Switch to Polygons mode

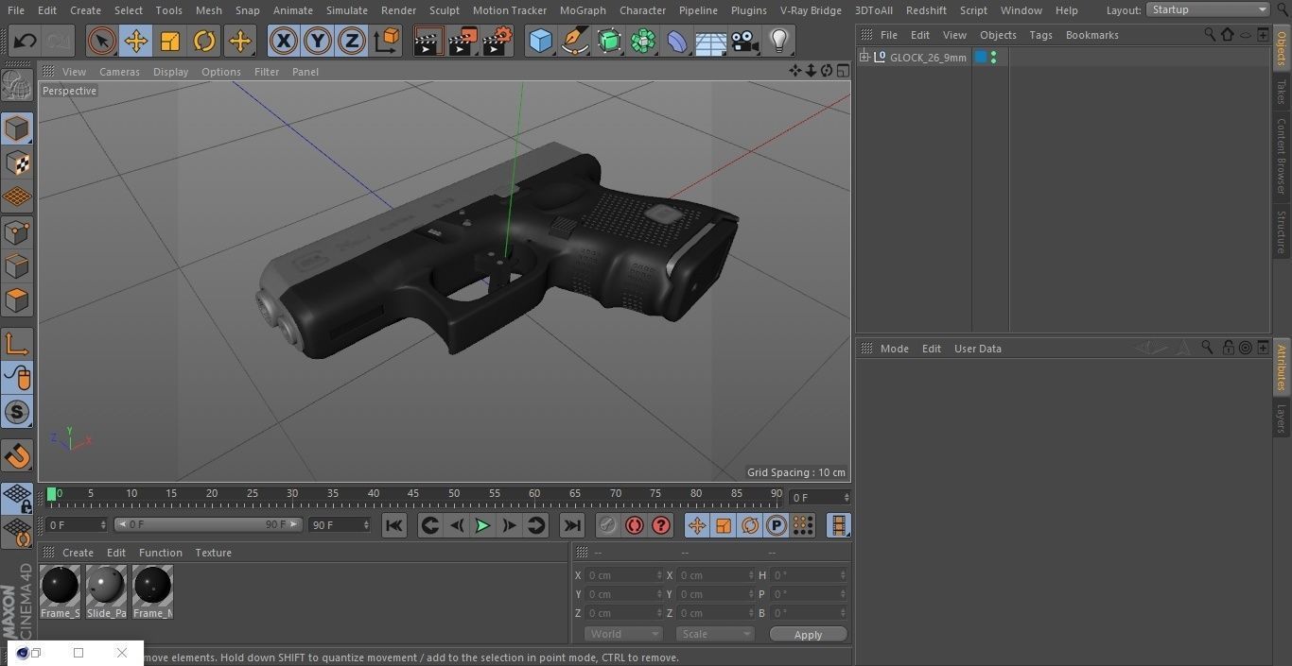coord(17,300)
